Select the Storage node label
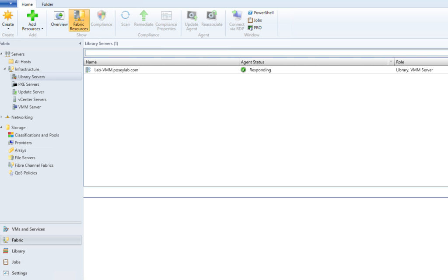Viewport: 448px width, 280px height. click(x=18, y=127)
